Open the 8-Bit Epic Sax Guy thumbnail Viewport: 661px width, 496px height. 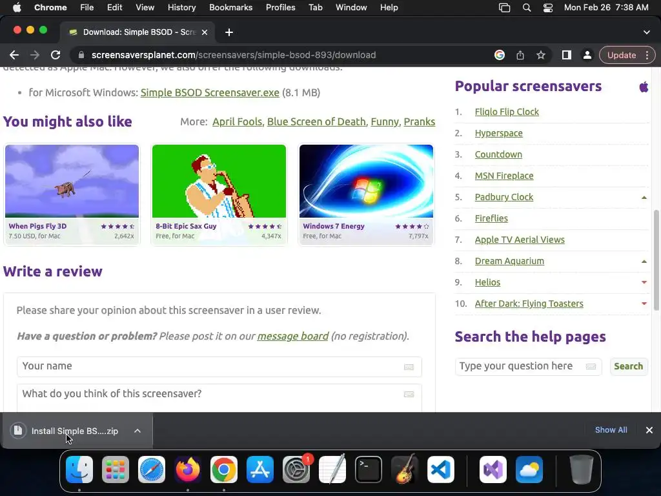(219, 181)
